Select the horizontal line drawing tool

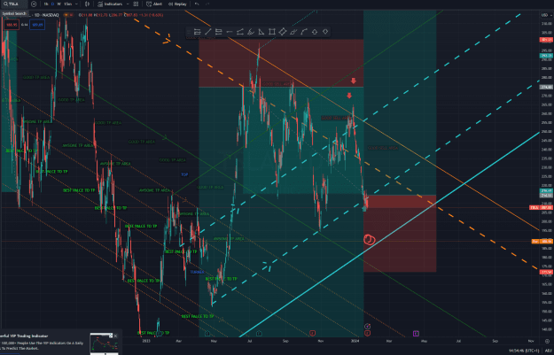pyautogui.click(x=230, y=32)
